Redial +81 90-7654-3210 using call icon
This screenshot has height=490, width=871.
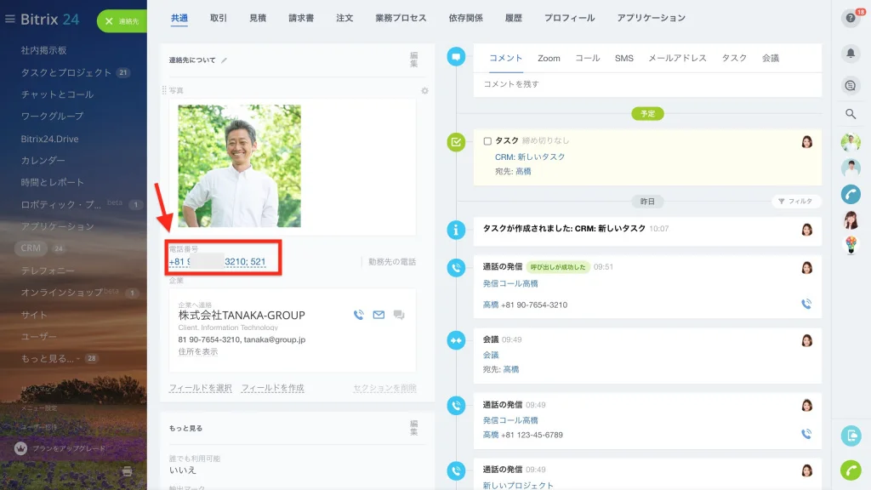pyautogui.click(x=806, y=304)
